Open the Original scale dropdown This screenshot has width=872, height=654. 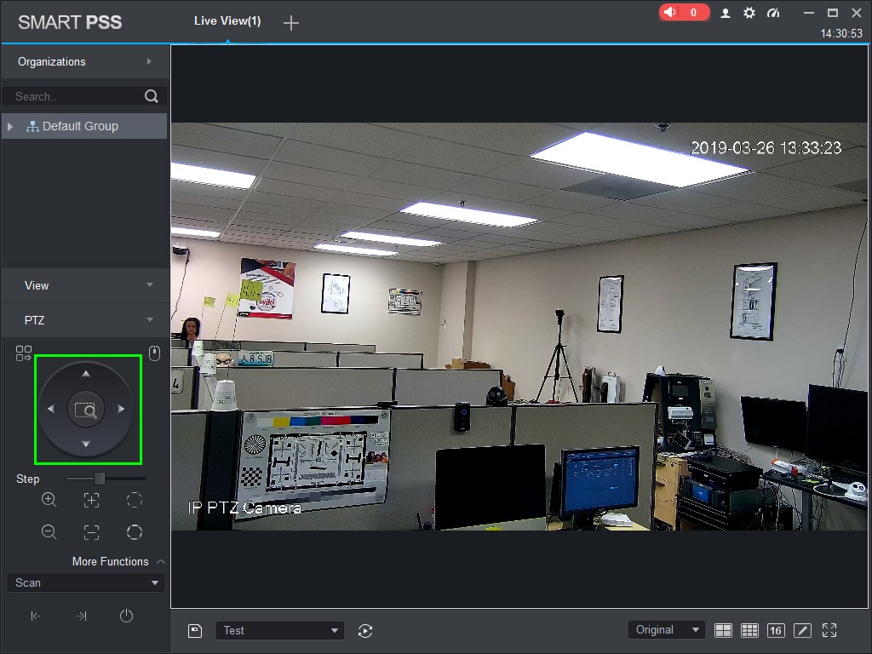tap(666, 630)
